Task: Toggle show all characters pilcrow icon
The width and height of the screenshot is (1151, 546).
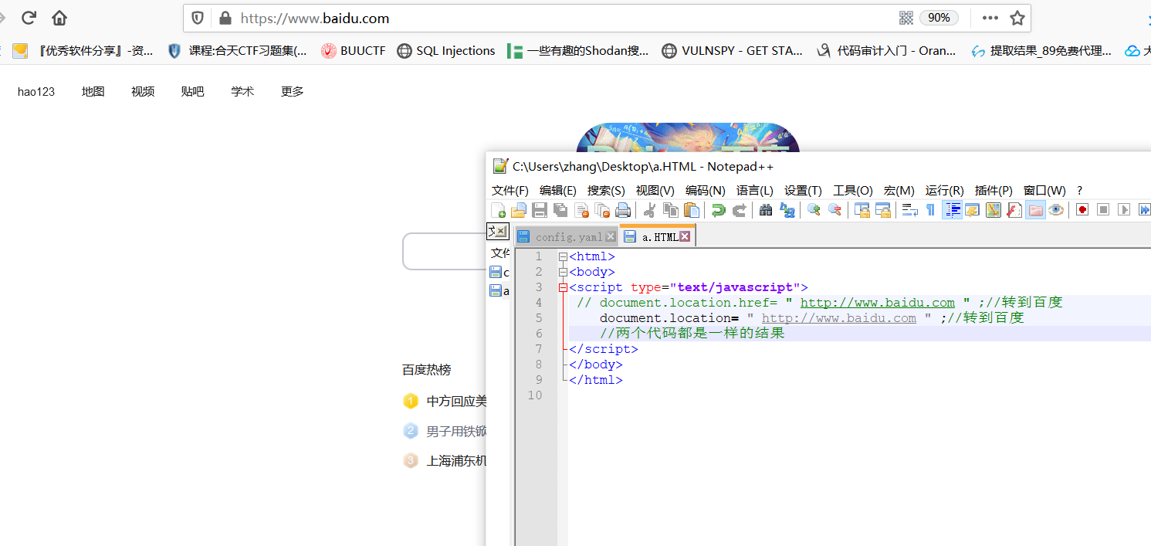Action: coord(930,210)
